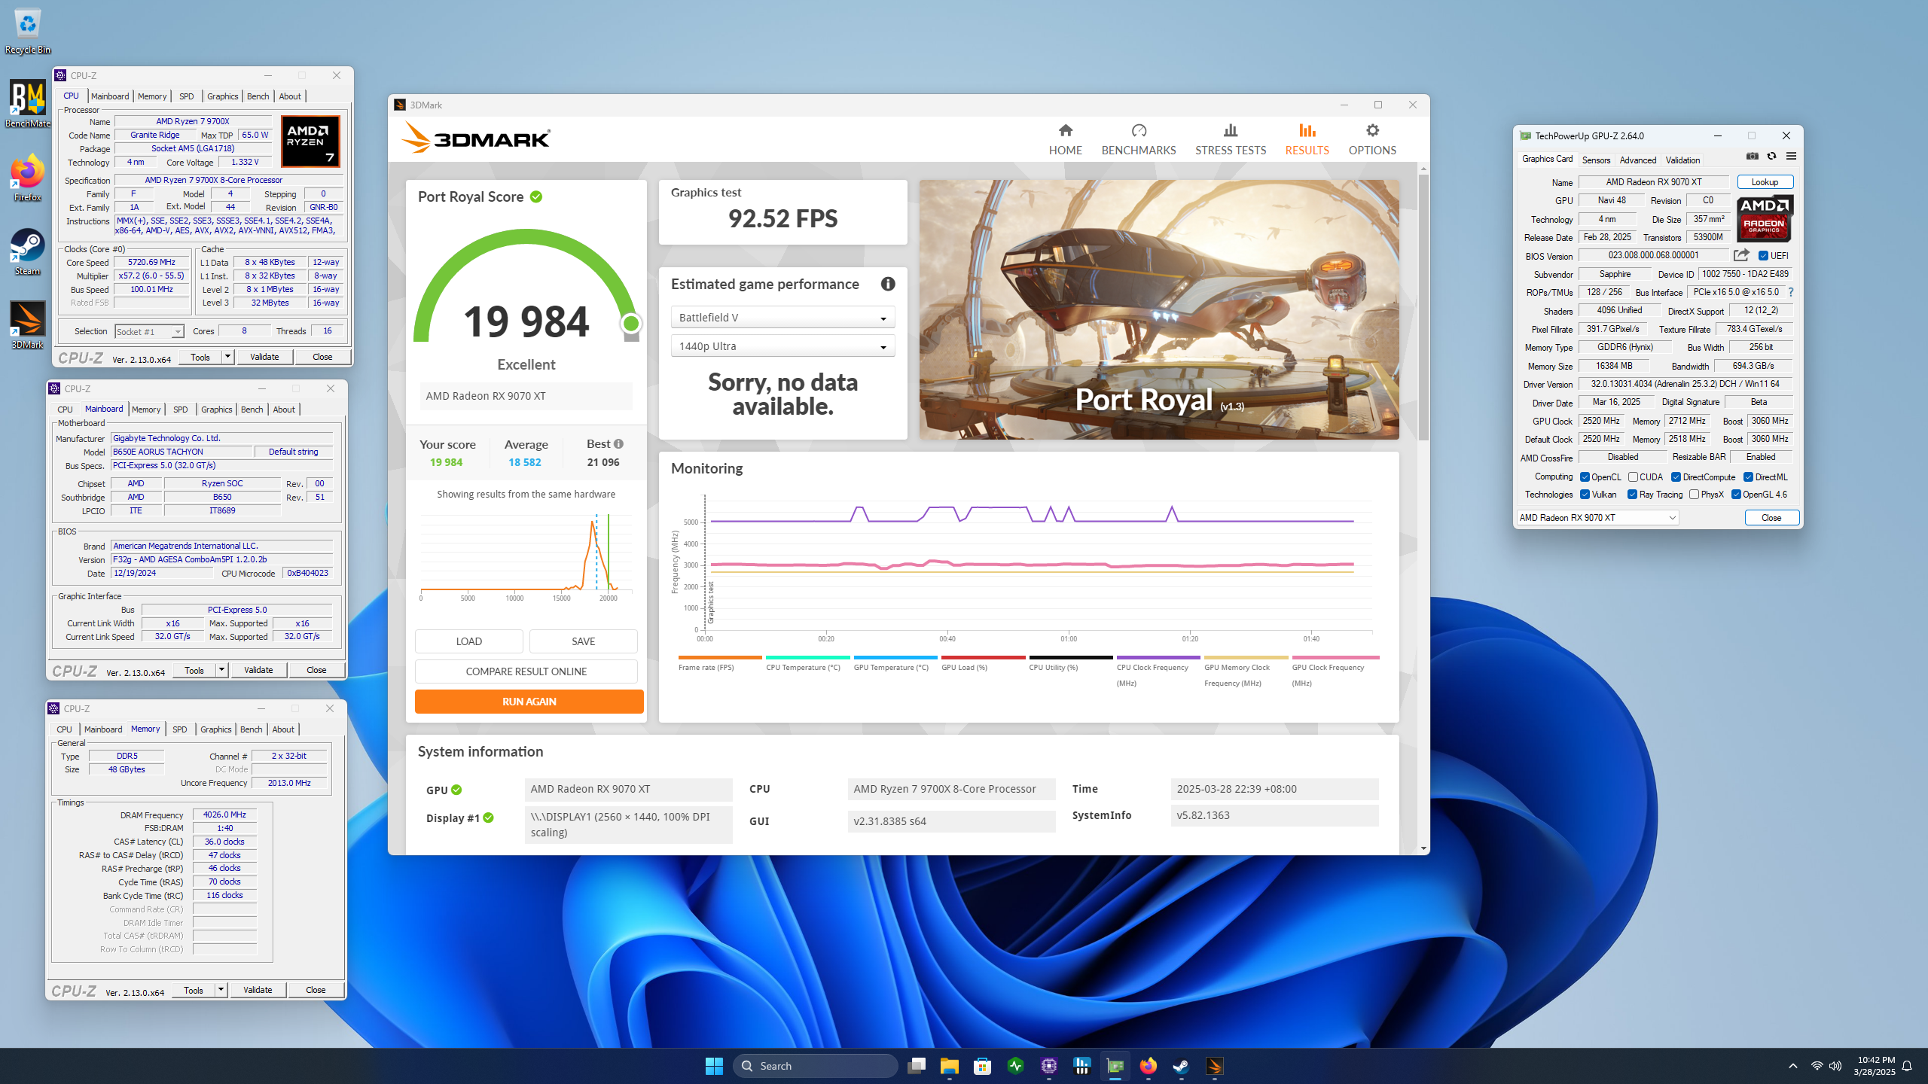
Task: Click taskbar Search box
Action: 816,1066
